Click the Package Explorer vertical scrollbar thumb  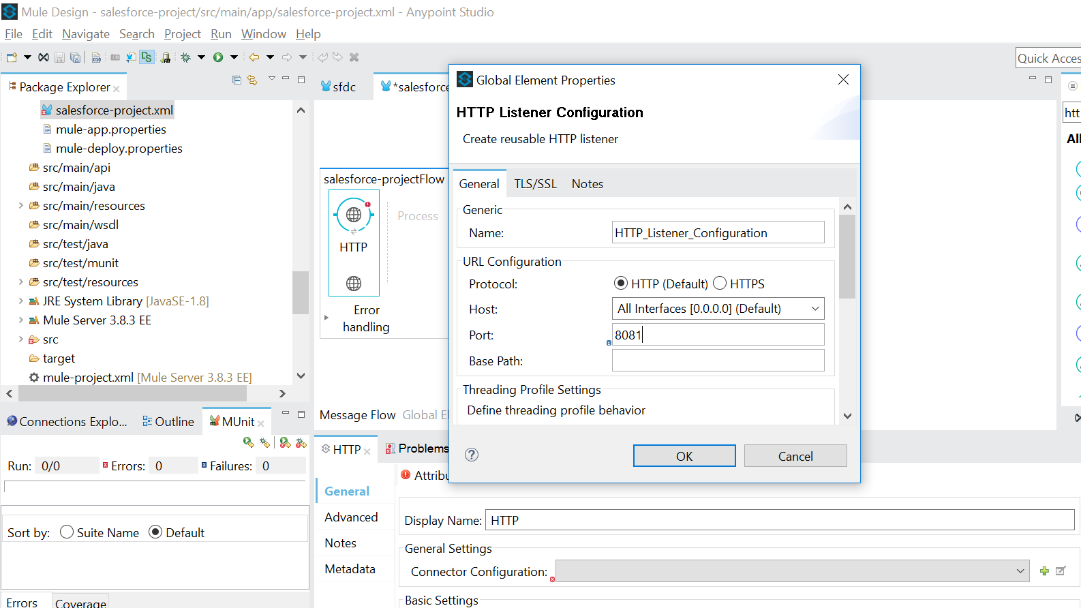[x=301, y=292]
